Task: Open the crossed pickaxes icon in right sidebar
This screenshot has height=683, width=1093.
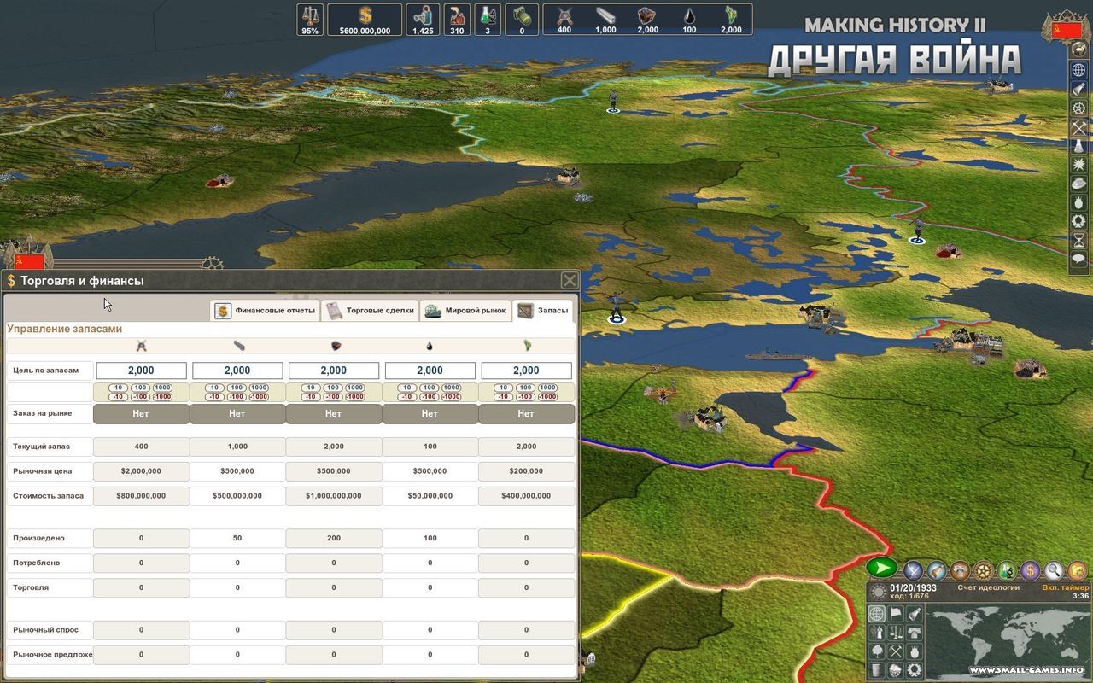Action: pos(1078,127)
